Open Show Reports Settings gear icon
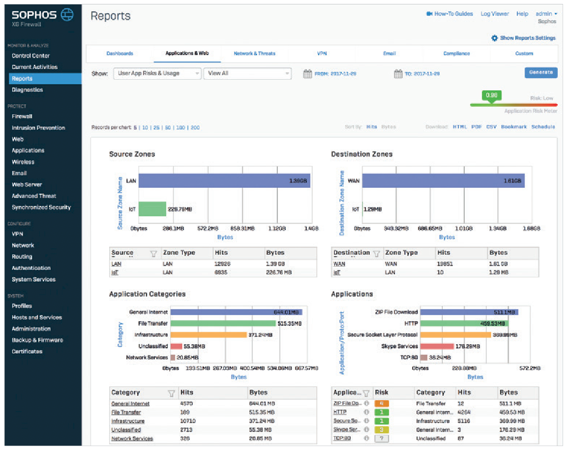569x450 pixels. pos(494,38)
